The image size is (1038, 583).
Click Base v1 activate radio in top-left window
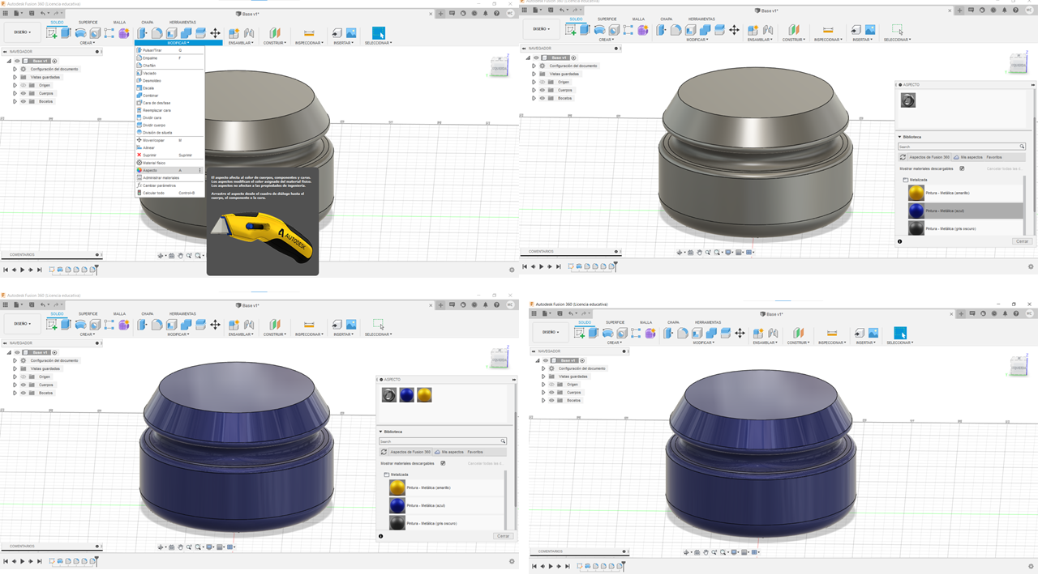pos(54,61)
